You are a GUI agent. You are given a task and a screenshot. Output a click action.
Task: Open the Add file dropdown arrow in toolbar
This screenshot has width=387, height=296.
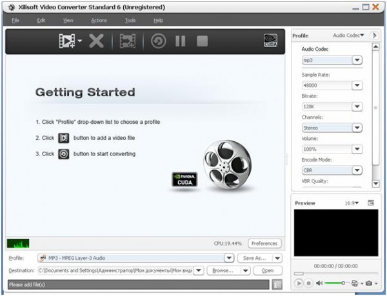click(80, 41)
